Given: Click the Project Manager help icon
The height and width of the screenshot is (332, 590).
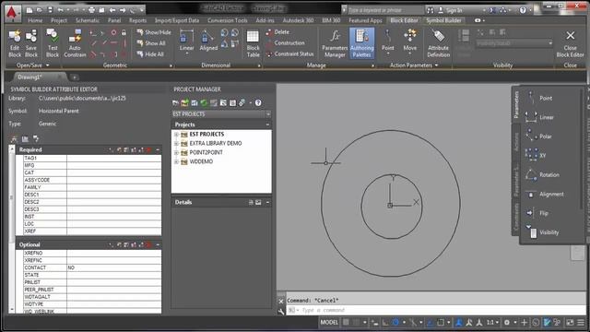Looking at the screenshot, I should tap(258, 102).
